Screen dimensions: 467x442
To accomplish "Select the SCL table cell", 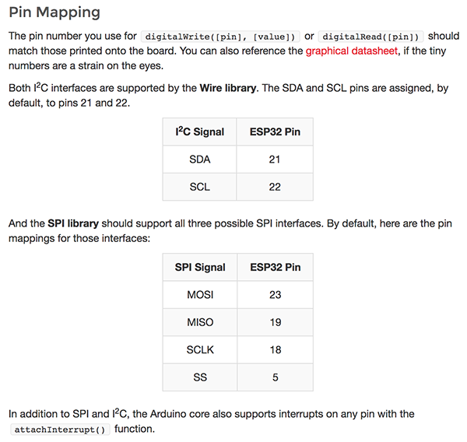I will pos(199,187).
